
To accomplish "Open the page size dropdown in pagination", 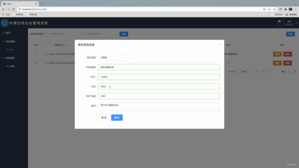I will tap(245, 71).
